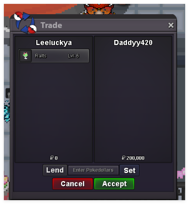
Task: Click the Trade window title text
Action: click(x=51, y=25)
